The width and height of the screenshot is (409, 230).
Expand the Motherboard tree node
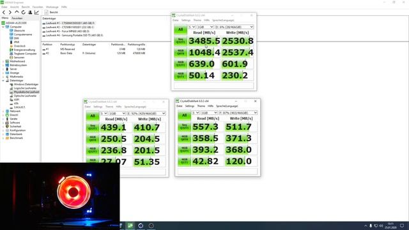pos(3,61)
